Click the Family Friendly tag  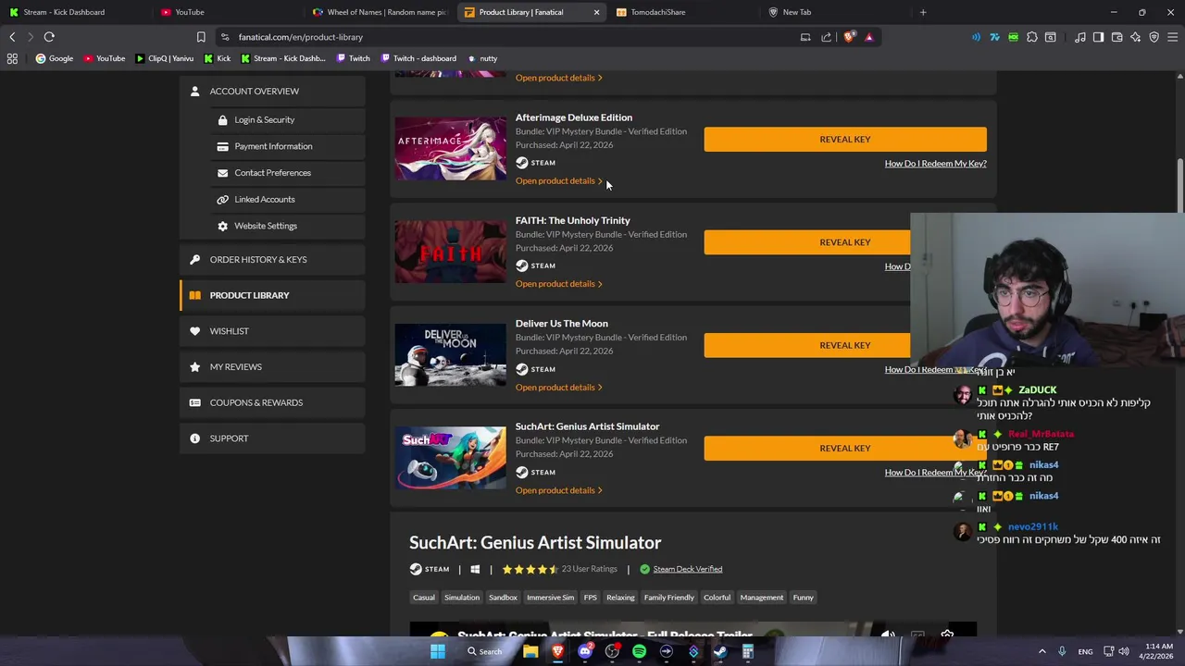(x=668, y=598)
